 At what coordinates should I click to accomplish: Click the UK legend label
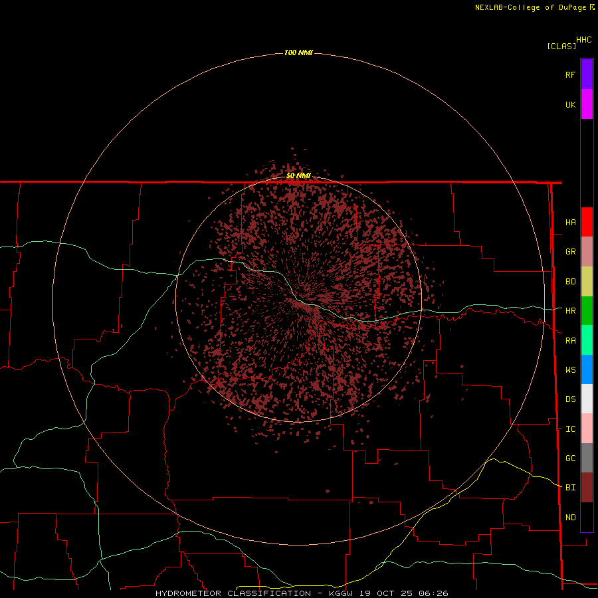[571, 105]
